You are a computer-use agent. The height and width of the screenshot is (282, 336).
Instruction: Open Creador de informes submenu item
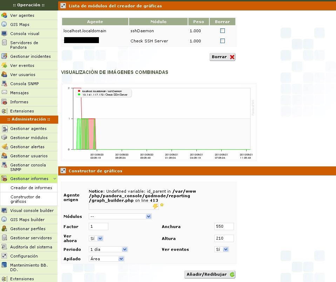coord(31,188)
